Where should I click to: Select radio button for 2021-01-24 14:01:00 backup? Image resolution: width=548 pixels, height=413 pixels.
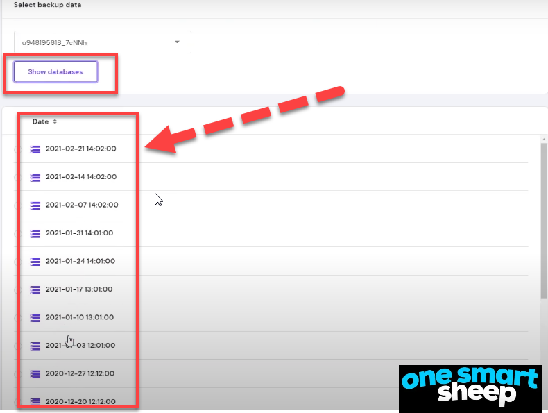point(17,262)
